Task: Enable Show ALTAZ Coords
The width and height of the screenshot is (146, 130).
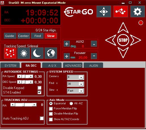Action: (51, 119)
